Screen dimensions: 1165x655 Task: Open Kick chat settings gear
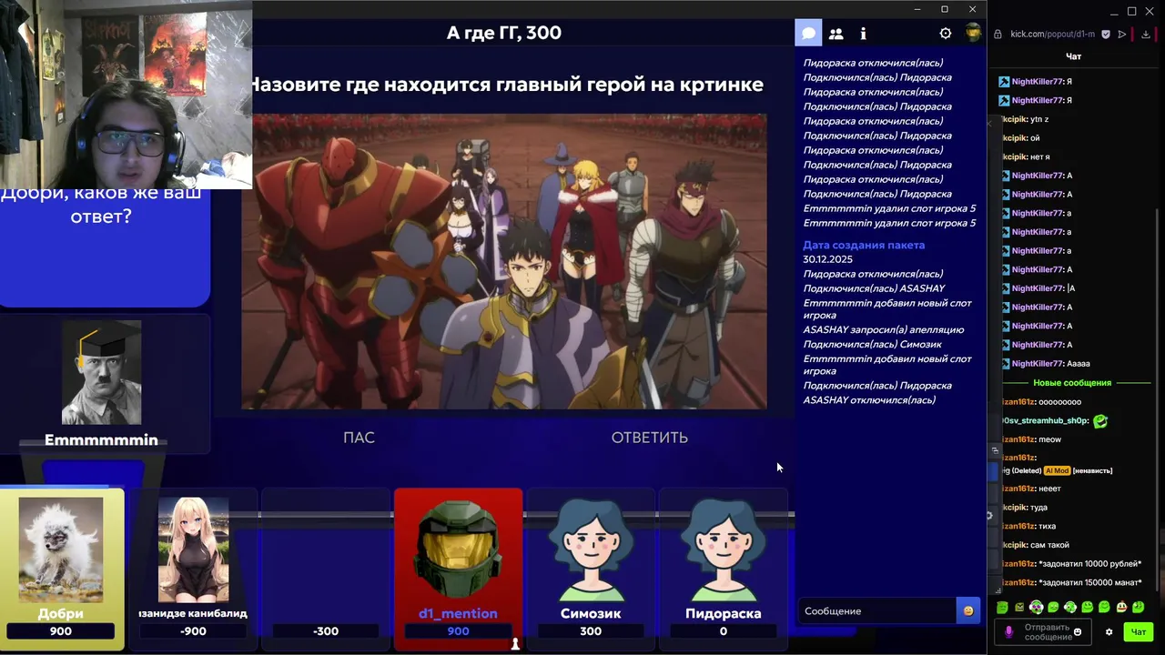click(1109, 631)
